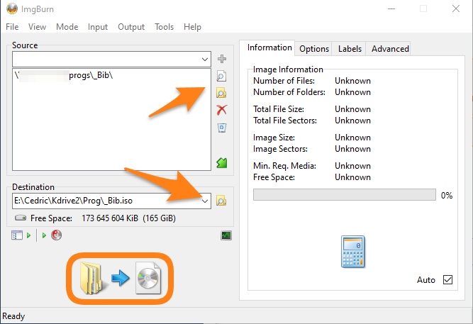Open the Advanced tab
The image size is (473, 324).
tap(390, 49)
